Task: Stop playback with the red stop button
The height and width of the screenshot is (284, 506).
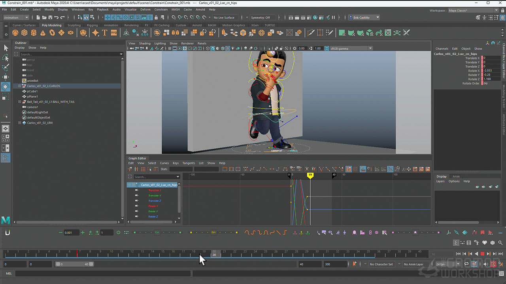Action: click(482, 254)
